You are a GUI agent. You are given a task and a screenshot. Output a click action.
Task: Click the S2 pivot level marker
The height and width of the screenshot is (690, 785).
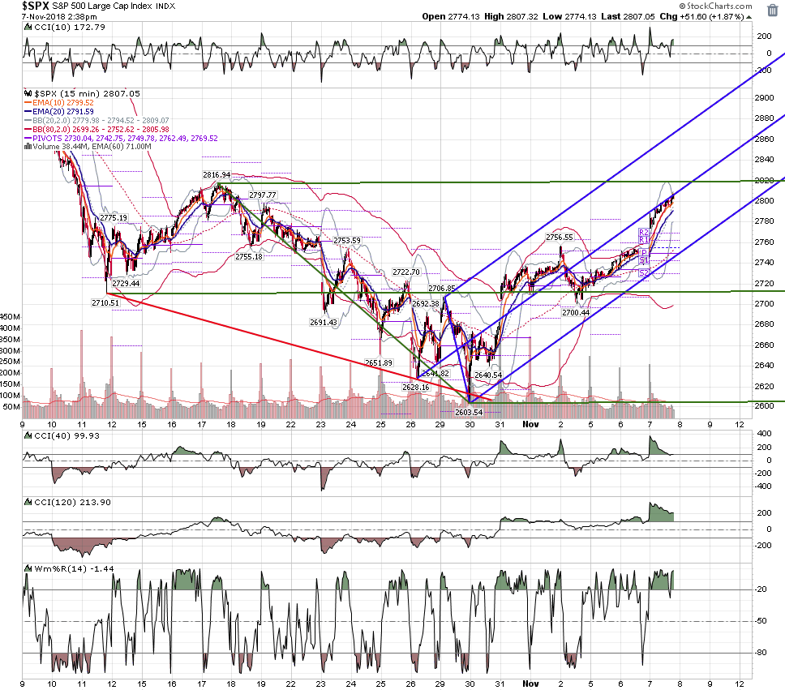644,273
